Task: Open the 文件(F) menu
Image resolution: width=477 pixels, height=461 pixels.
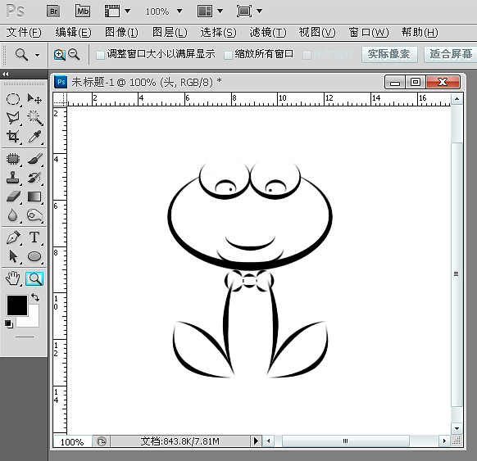Action: coord(24,32)
